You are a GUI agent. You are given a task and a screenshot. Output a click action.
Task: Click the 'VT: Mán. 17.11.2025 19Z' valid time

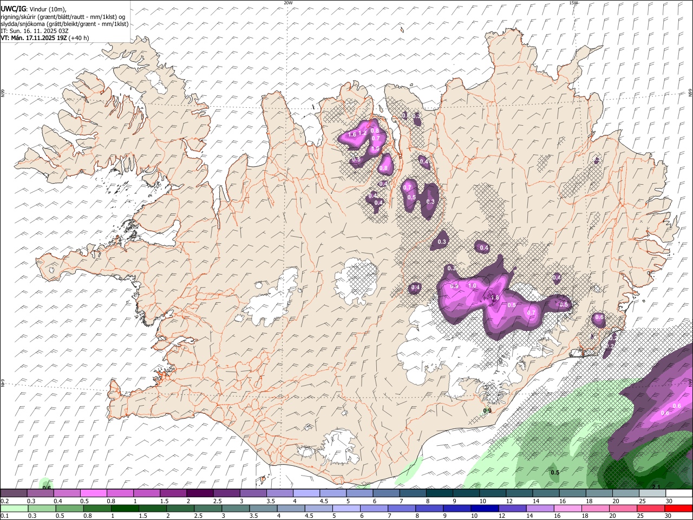[x=33, y=38]
